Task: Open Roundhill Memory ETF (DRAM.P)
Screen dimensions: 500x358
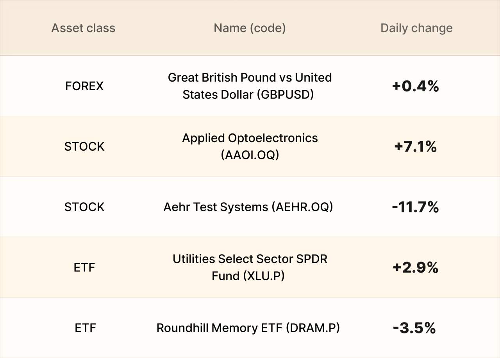Action: 248,328
